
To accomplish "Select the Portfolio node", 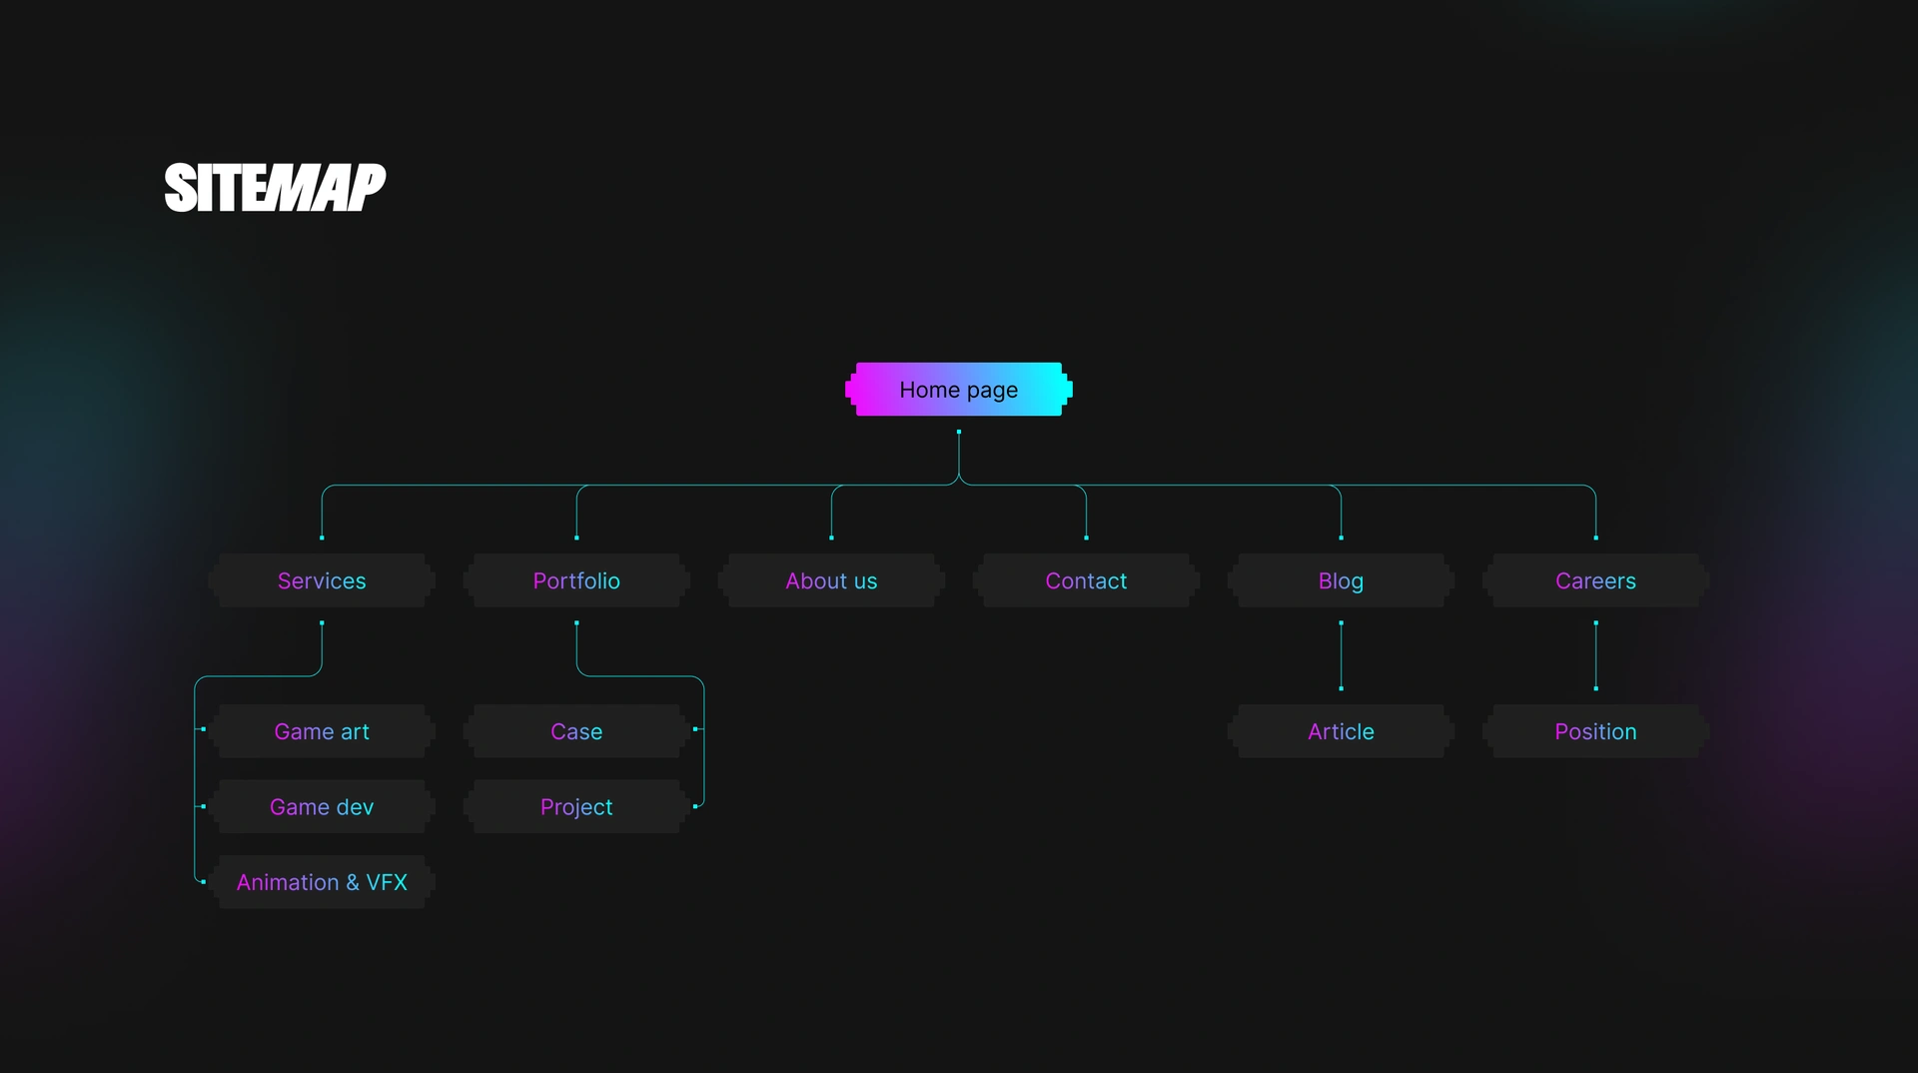I will pos(576,580).
